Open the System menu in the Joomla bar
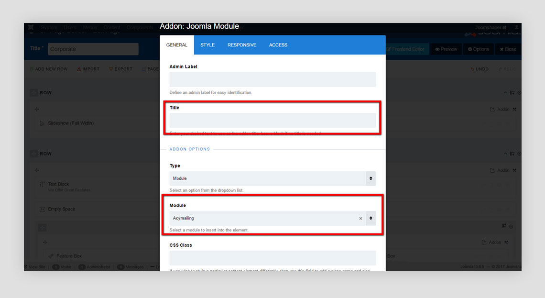545x298 pixels. pos(49,27)
